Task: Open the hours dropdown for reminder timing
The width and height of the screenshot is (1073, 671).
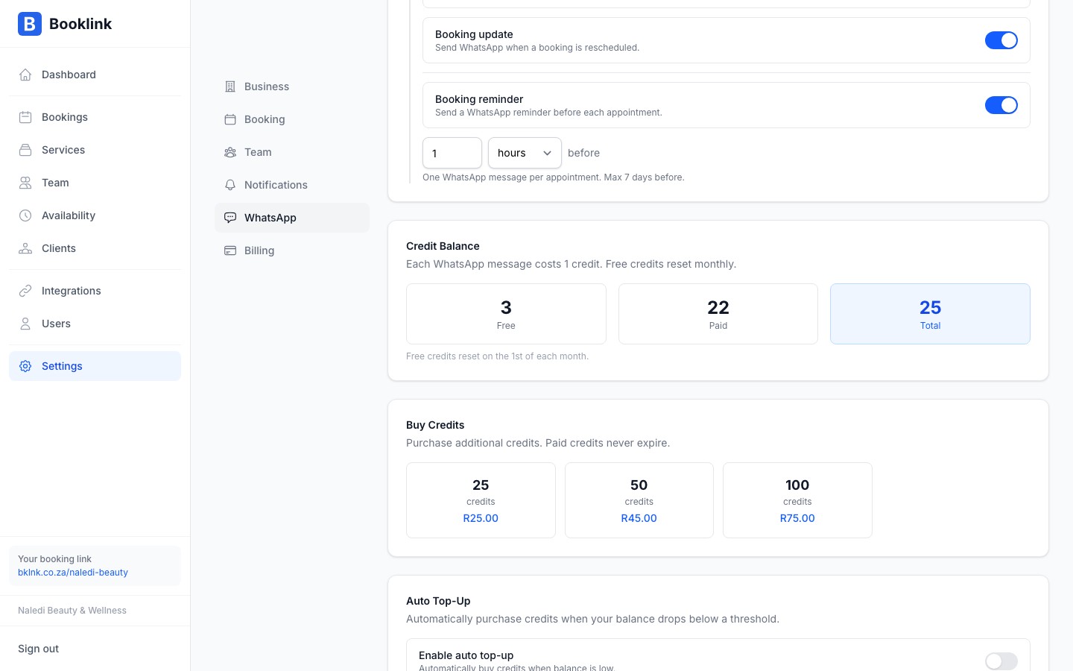Action: [x=525, y=153]
